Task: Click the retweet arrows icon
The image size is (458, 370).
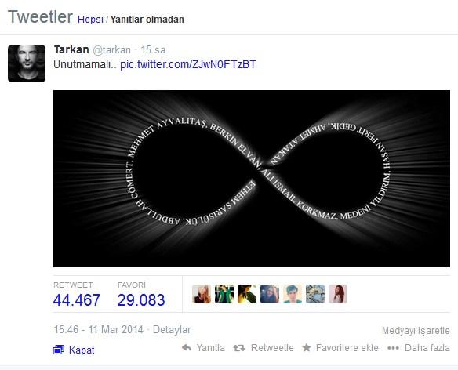Action: (239, 348)
